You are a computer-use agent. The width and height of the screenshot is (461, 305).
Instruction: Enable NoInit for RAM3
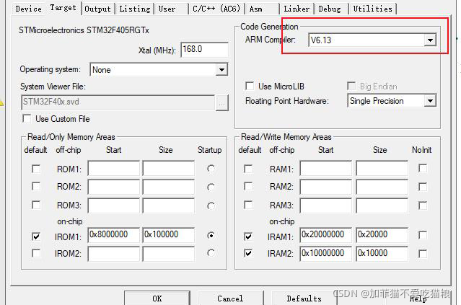tap(423, 205)
